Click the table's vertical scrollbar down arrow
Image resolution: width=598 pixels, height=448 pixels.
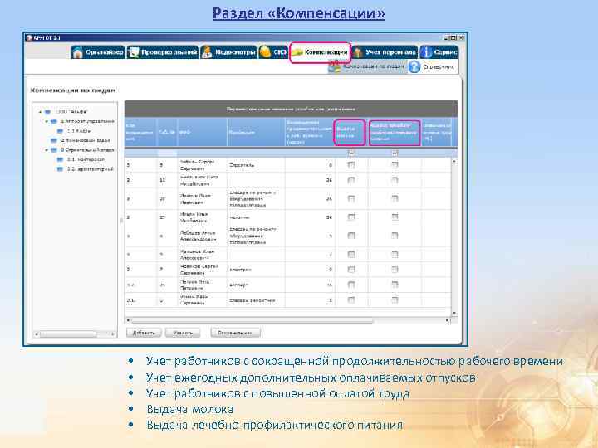453,313
